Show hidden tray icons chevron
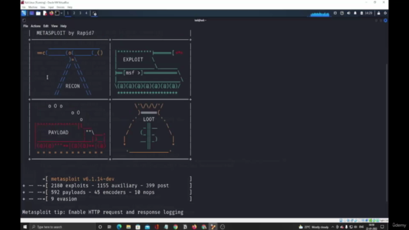This screenshot has height=230, width=409. coord(332,227)
